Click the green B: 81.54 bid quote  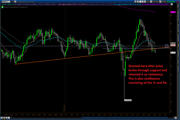coord(171,2)
